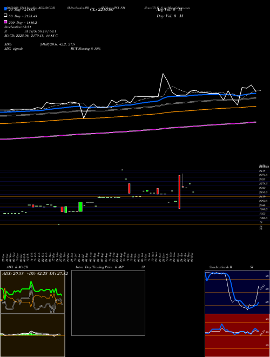Click the blue 20 Day EMA legend swatch
Screen dimensions: 270x357
coord(6,9)
